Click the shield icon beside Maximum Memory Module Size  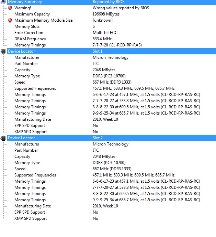click(10, 20)
